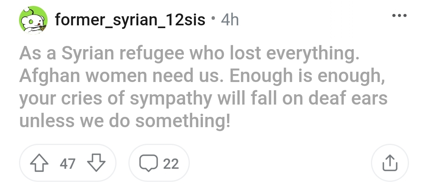Image resolution: width=428 pixels, height=185 pixels.
Task: Downvote the comment using the down arrow
Action: (96, 163)
